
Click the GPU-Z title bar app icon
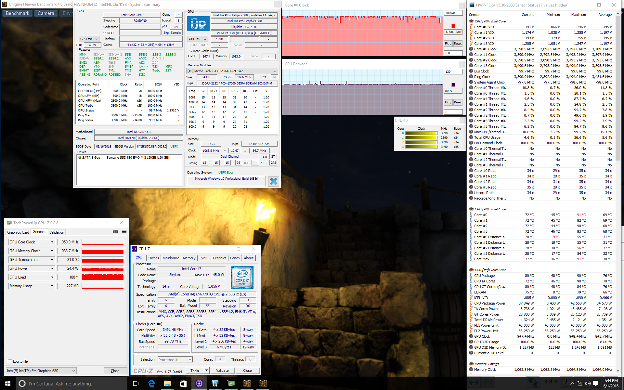tap(9, 223)
